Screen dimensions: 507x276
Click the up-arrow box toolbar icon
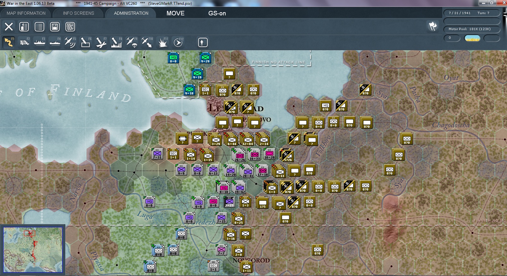coord(202,42)
